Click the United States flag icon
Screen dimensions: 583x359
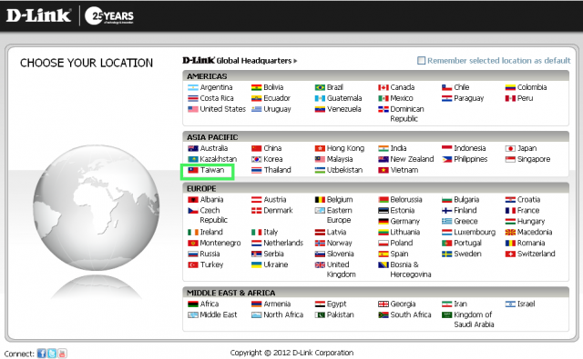192,109
